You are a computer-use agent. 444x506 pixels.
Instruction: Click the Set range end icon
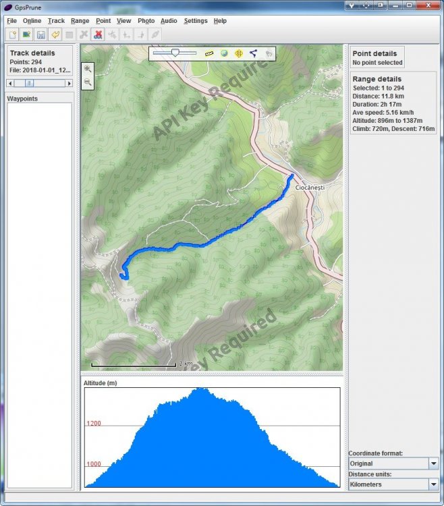141,35
